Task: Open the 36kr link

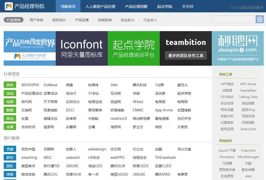Action: pyautogui.click(x=114, y=85)
